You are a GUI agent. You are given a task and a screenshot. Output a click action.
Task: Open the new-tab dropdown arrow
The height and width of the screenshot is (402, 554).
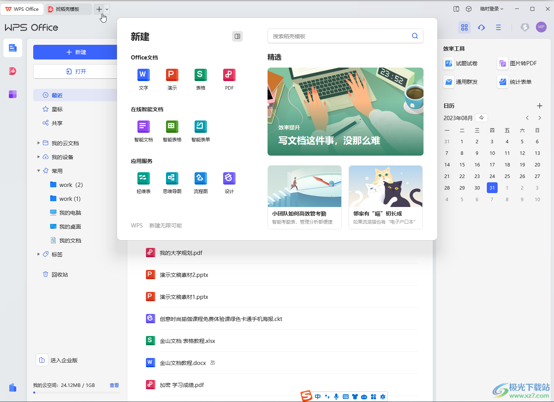click(x=107, y=9)
